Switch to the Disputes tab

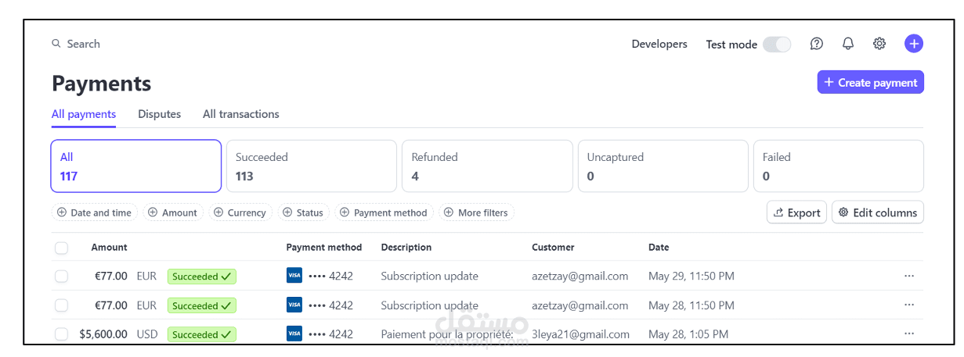[x=159, y=114]
